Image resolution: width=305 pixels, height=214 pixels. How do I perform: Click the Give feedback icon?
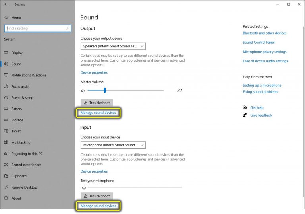pos(245,115)
